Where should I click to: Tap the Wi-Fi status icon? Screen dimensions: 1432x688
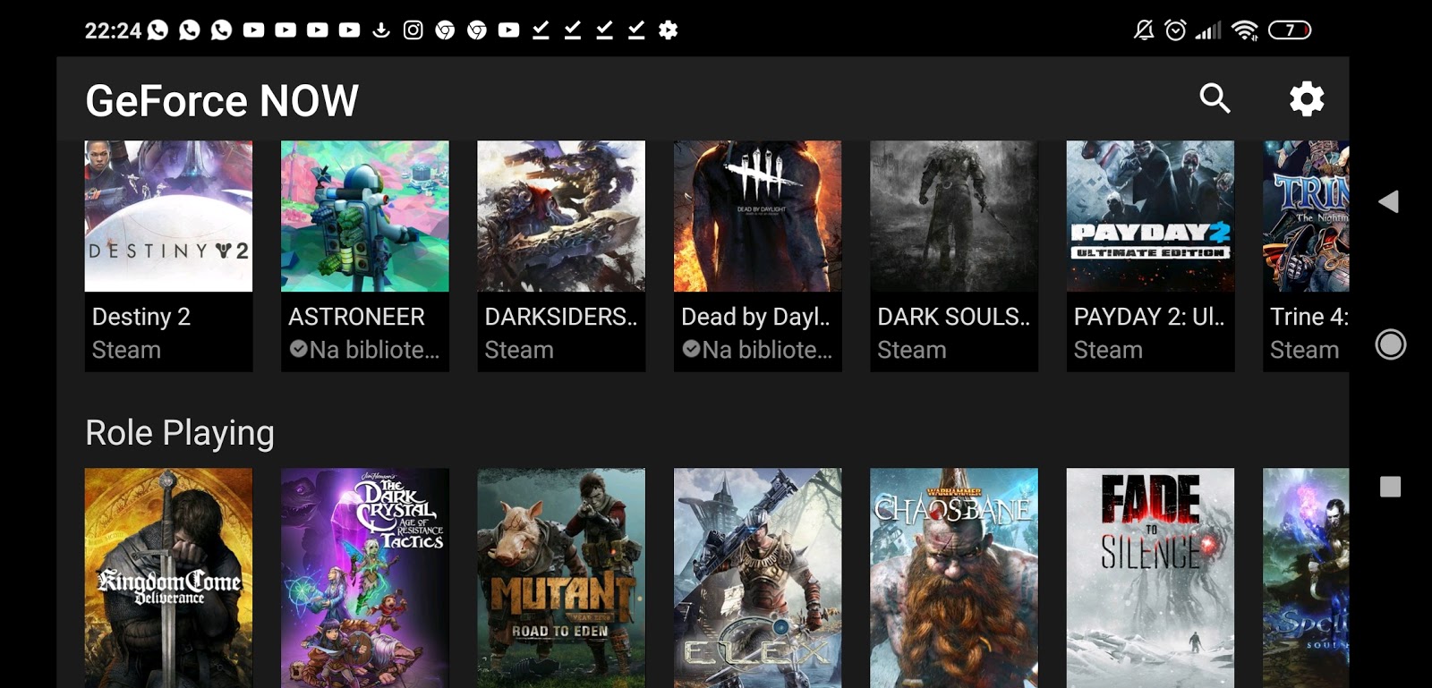(x=1244, y=30)
